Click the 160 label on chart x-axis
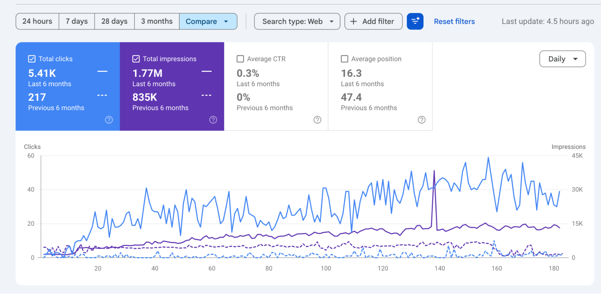Image resolution: width=601 pixels, height=294 pixels. point(497,268)
